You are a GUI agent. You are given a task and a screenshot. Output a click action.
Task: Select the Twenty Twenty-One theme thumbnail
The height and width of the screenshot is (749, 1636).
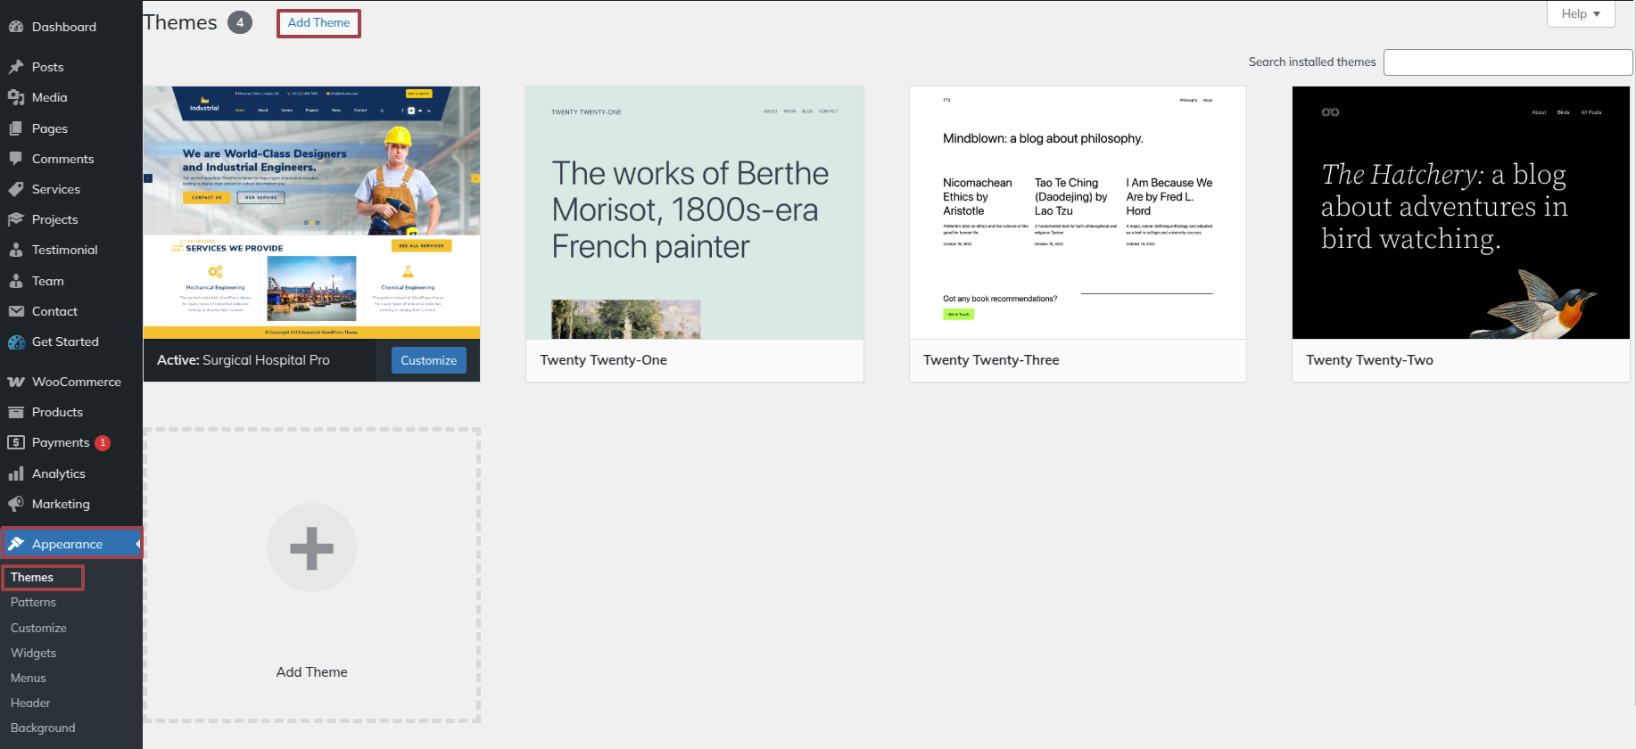pos(695,212)
